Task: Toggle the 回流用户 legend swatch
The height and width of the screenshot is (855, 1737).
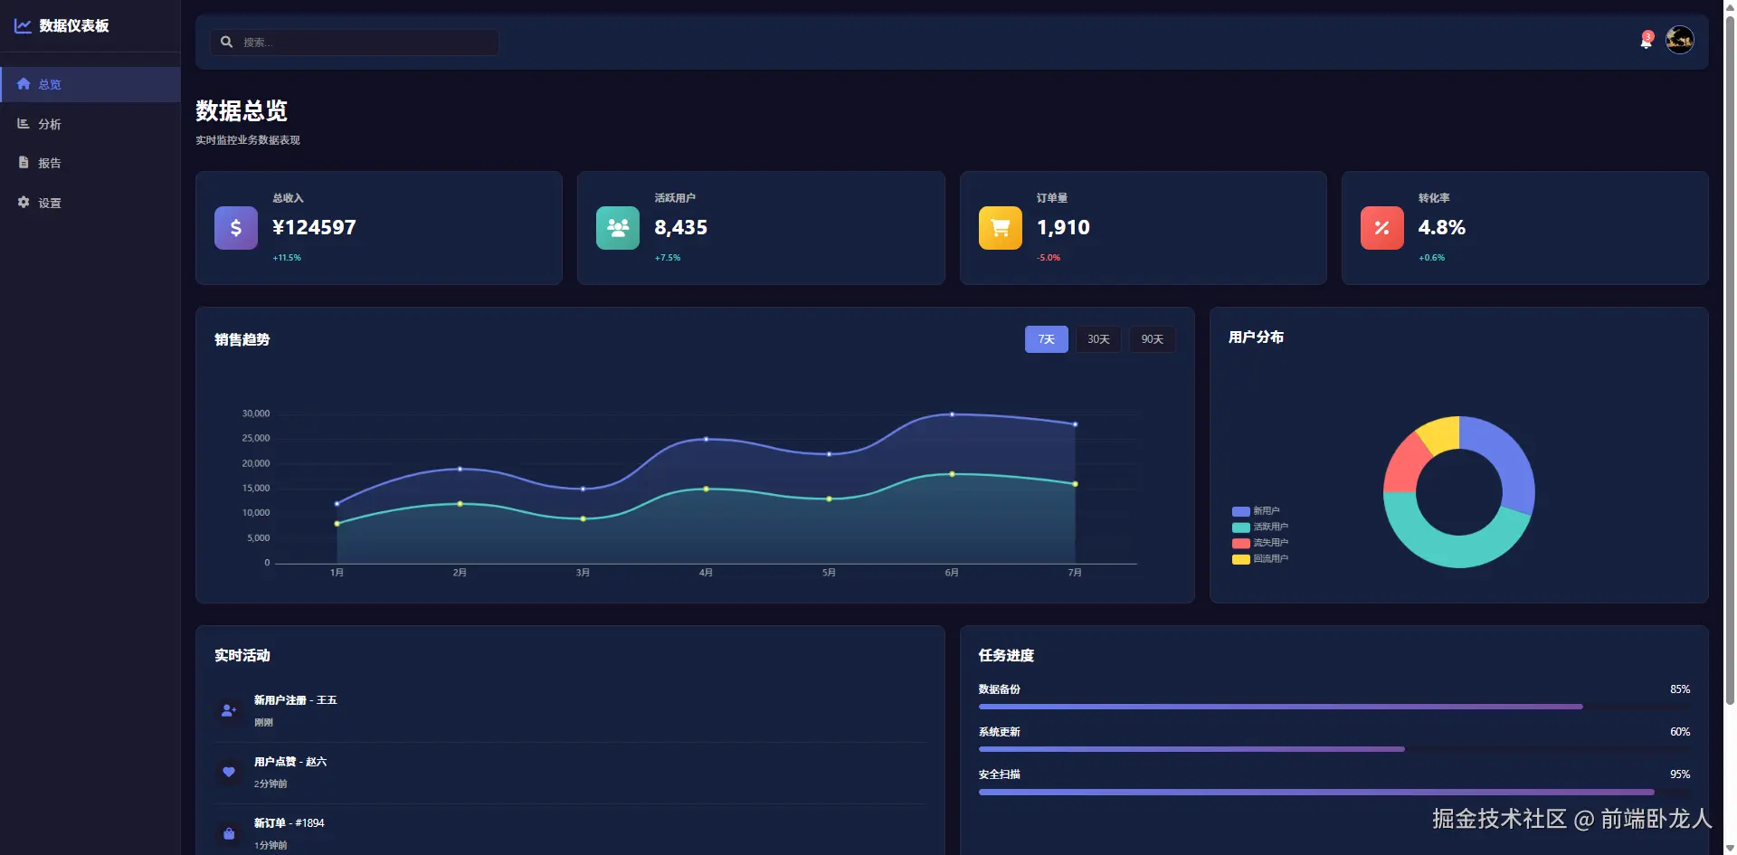Action: click(x=1241, y=559)
